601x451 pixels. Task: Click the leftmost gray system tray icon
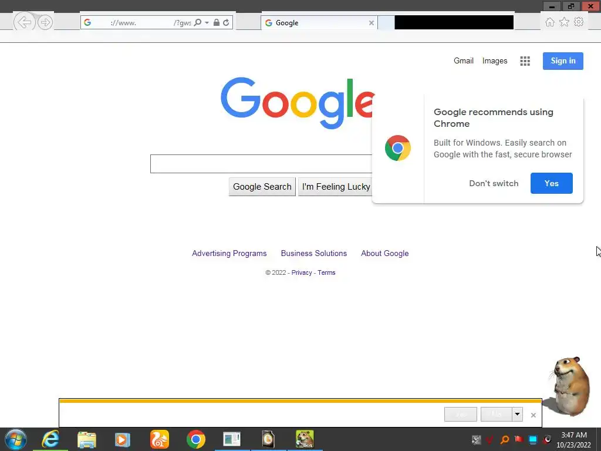pyautogui.click(x=476, y=440)
